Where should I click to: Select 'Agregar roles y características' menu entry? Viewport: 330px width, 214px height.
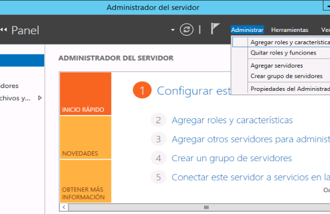click(x=281, y=42)
